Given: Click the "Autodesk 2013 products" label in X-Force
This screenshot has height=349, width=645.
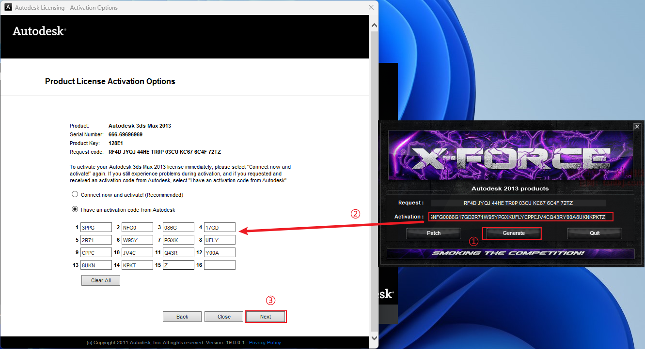Looking at the screenshot, I should (510, 189).
